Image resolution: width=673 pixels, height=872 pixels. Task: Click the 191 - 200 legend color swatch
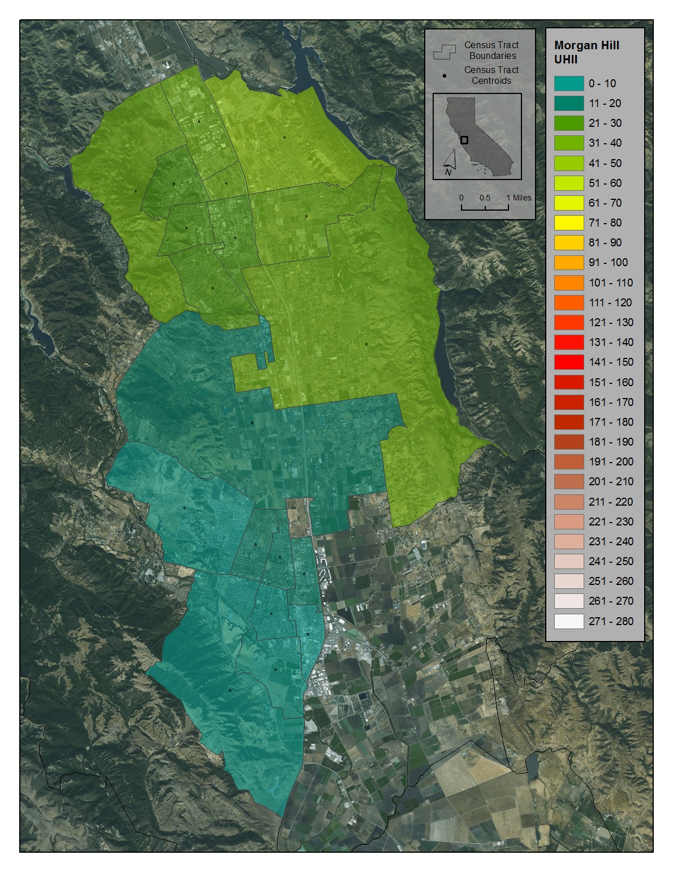(x=568, y=461)
